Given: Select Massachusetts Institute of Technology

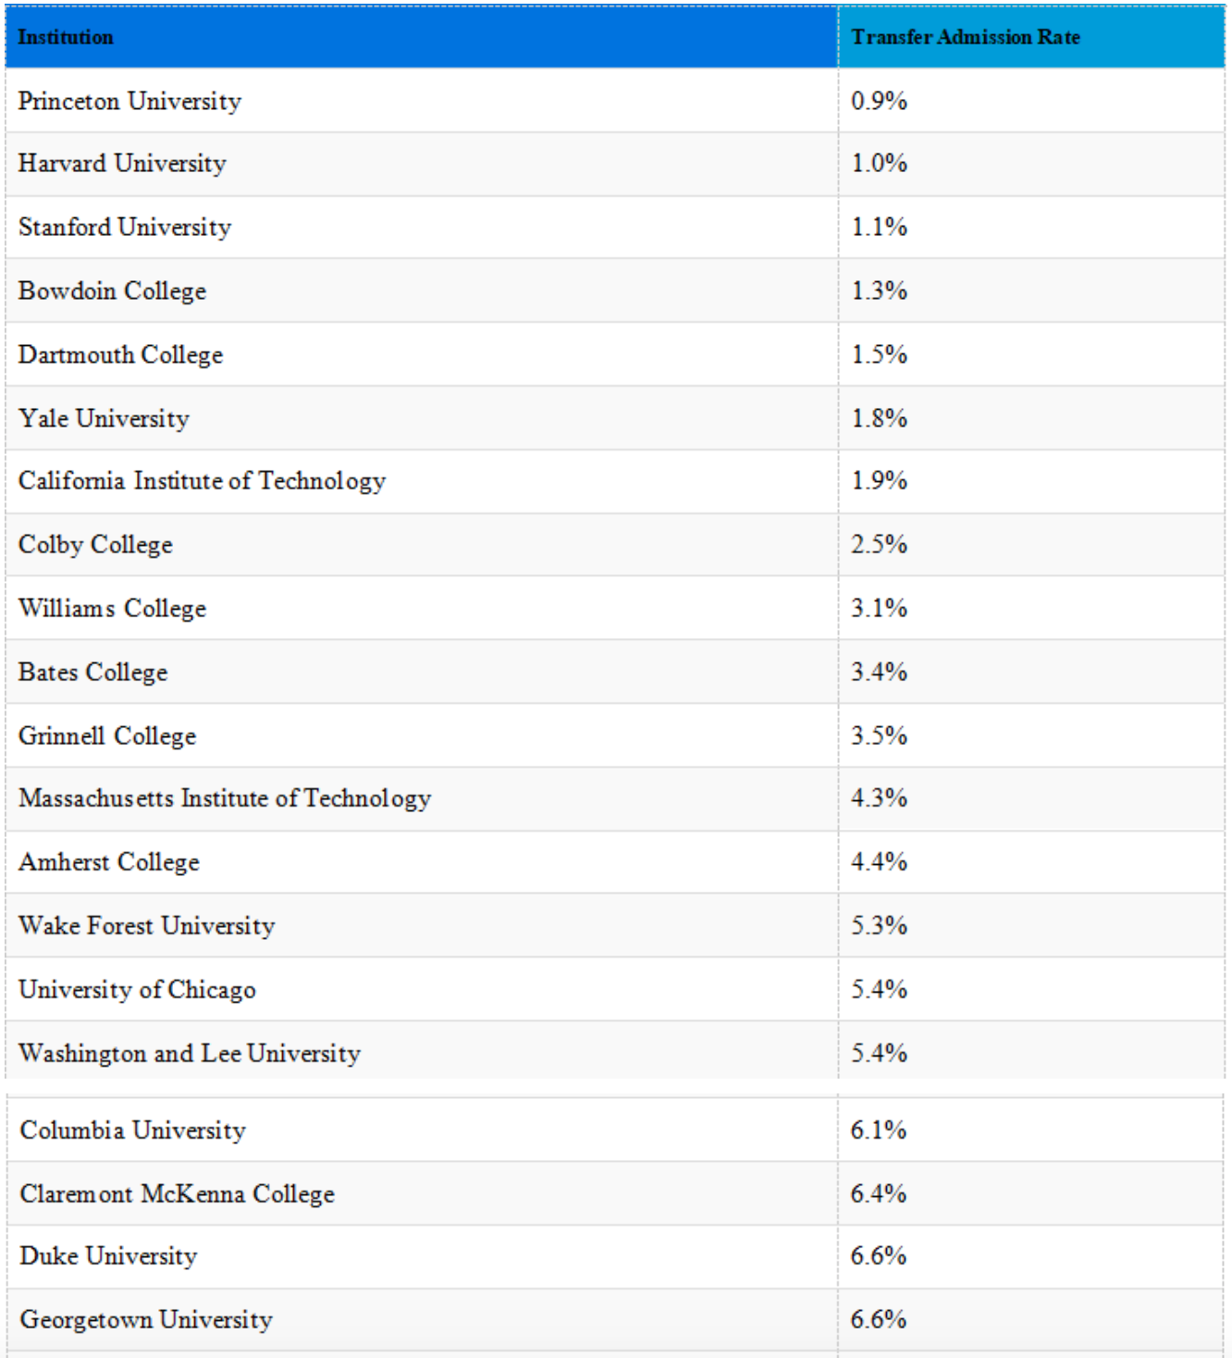Looking at the screenshot, I should [225, 798].
